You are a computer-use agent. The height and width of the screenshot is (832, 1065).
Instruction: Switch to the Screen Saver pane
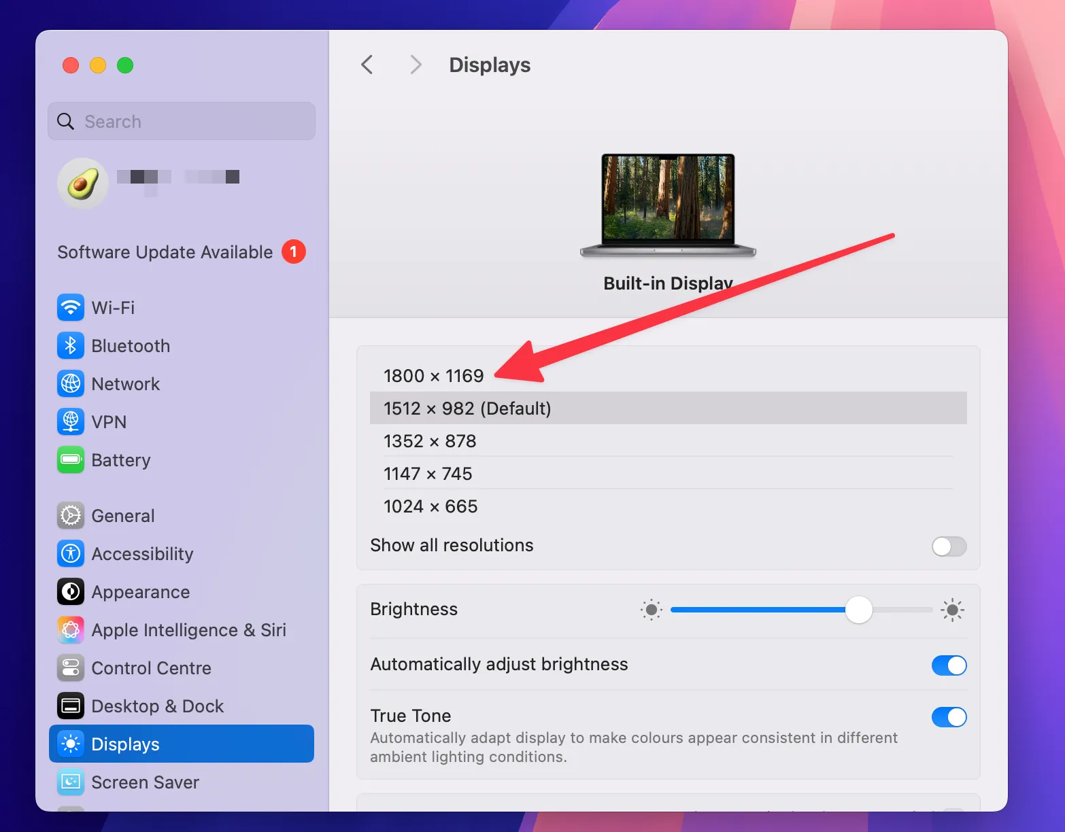click(145, 782)
